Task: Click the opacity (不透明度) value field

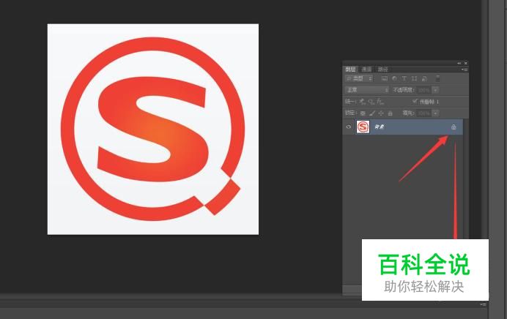Action: coord(424,90)
